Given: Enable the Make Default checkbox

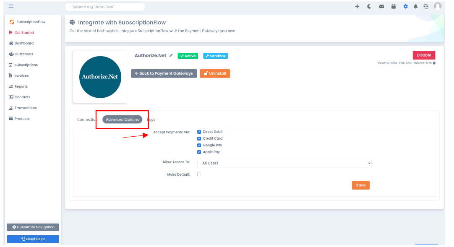Looking at the screenshot, I should 199,174.
